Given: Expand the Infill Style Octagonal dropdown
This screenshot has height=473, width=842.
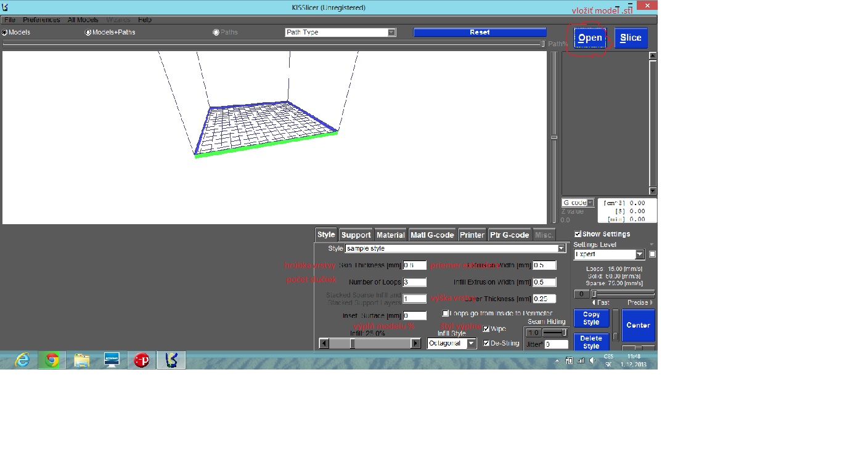Looking at the screenshot, I should click(x=471, y=344).
